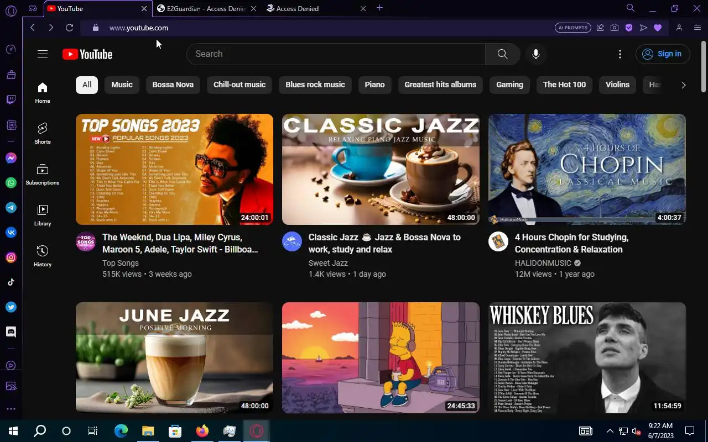Image resolution: width=708 pixels, height=442 pixels.
Task: Open HALIDONMUSIC channel link
Action: 543,263
